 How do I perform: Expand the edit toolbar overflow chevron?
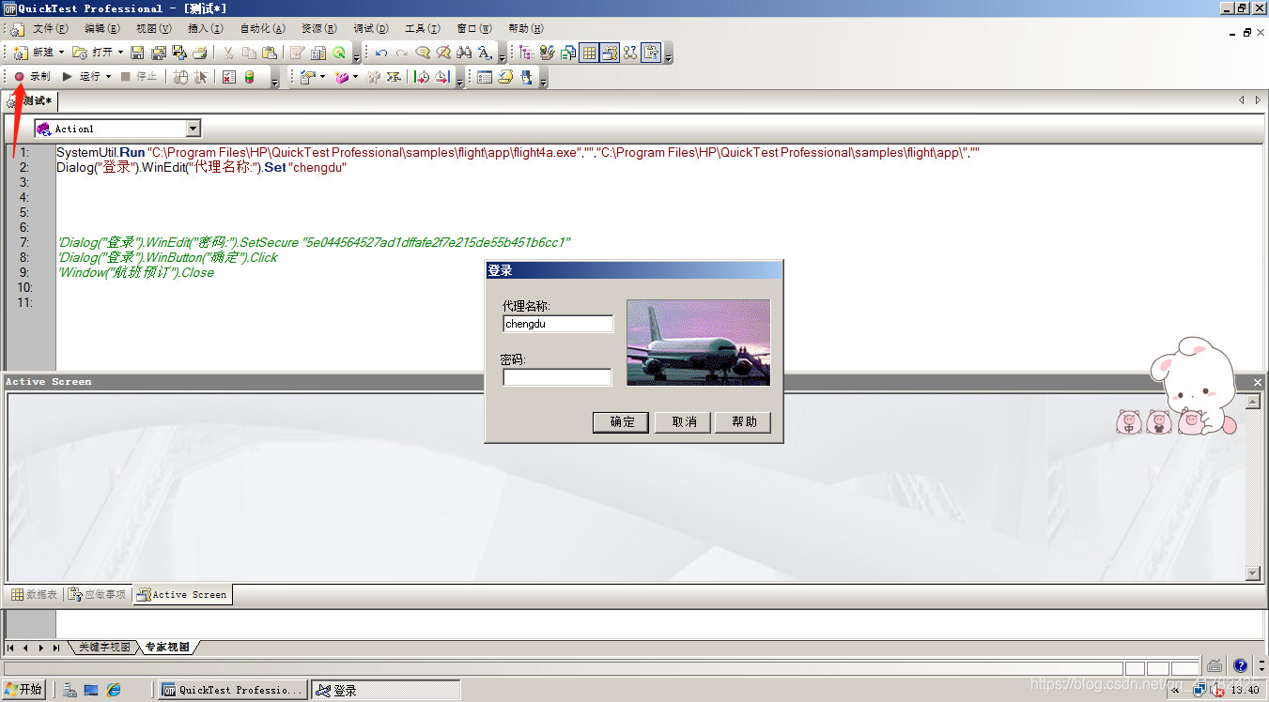pos(502,57)
